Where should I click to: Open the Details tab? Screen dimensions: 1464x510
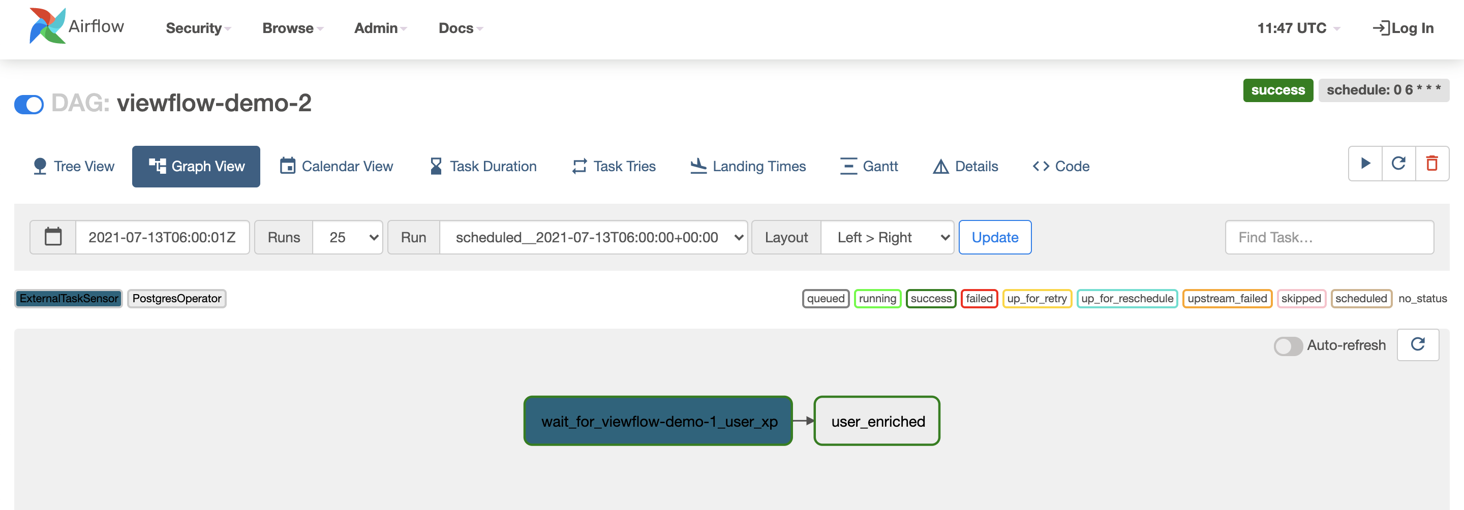tap(965, 167)
